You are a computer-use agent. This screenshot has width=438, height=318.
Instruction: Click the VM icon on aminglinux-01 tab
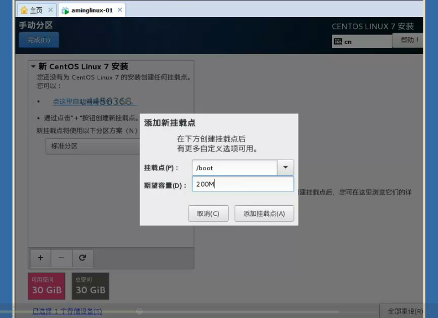65,11
